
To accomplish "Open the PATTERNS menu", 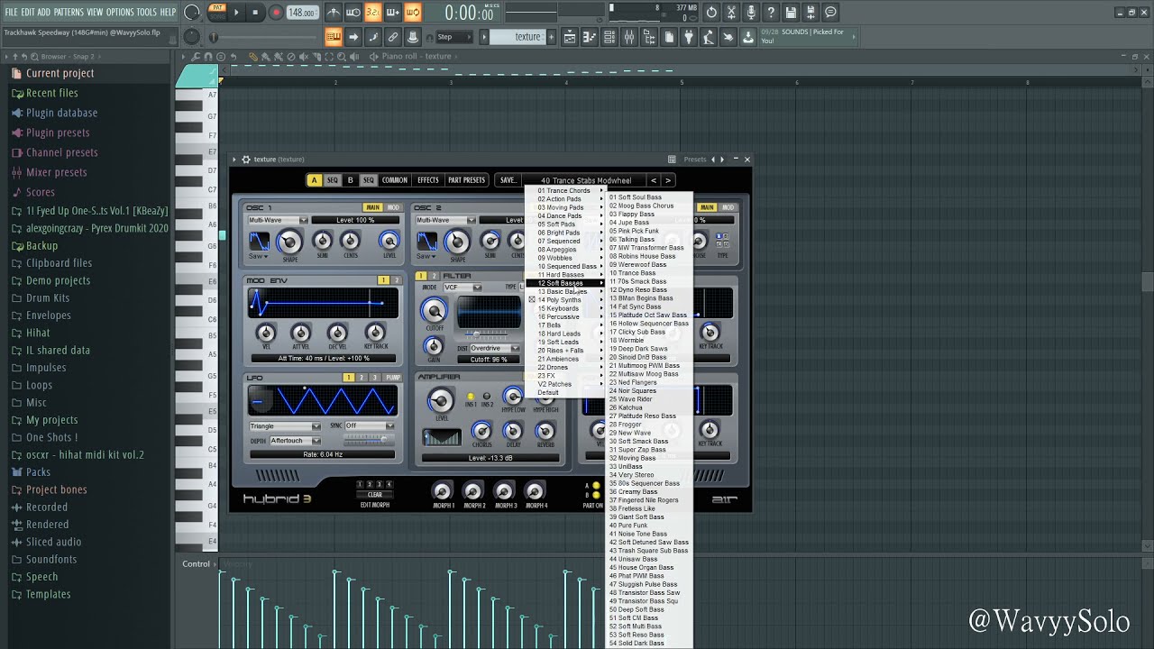I will 69,12.
